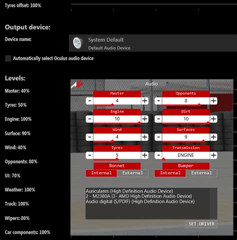Increase Dirt volume with plus button
237x240 pixels.
coord(213,119)
